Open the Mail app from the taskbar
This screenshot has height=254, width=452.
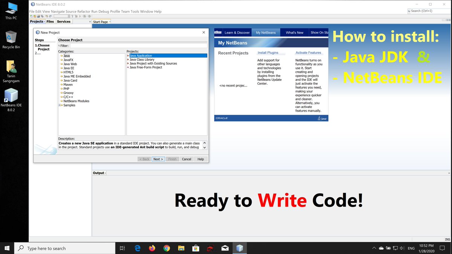(225, 248)
